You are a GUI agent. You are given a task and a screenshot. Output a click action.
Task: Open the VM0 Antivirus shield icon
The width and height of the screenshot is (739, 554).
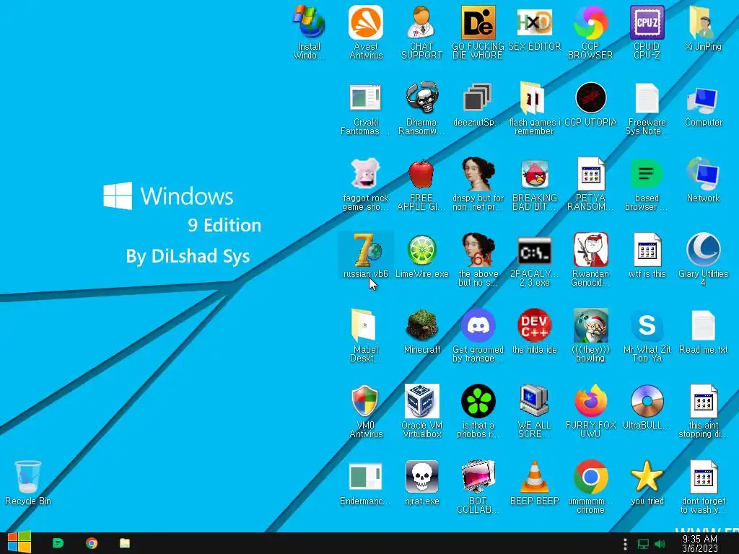[x=366, y=412]
